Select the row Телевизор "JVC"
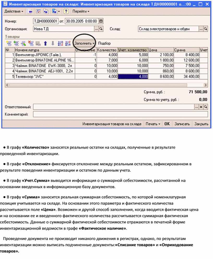This screenshot has width=213, height=259. click(x=106, y=77)
